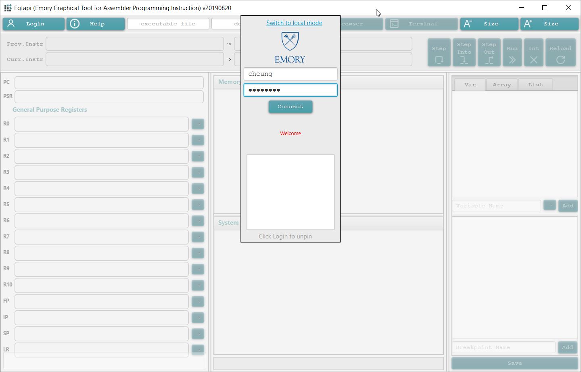Increase font size with A+ Size
The width and height of the screenshot is (581, 372).
(x=549, y=24)
